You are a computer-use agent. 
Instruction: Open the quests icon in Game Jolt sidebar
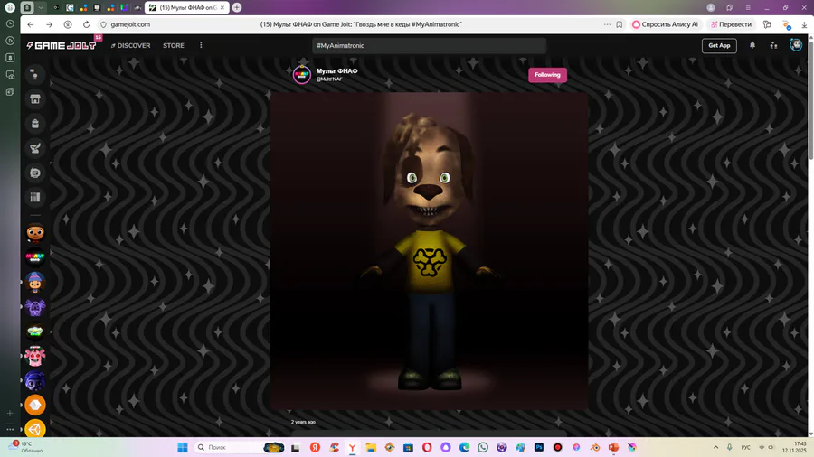[x=34, y=148]
